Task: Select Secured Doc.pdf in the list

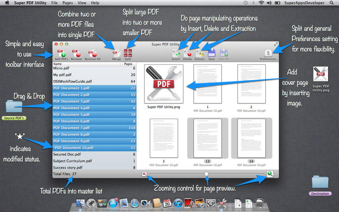Action: tap(94, 154)
